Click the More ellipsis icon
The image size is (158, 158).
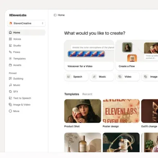tap(10, 111)
